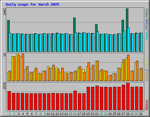Click day 11 label on x-axis
The height and width of the screenshot is (117, 150).
(53, 114)
